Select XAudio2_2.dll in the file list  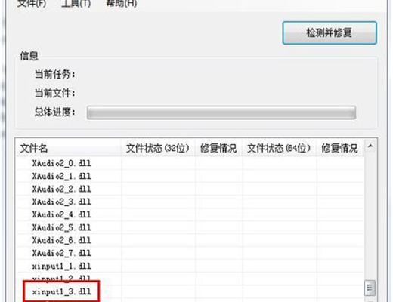[x=61, y=189]
